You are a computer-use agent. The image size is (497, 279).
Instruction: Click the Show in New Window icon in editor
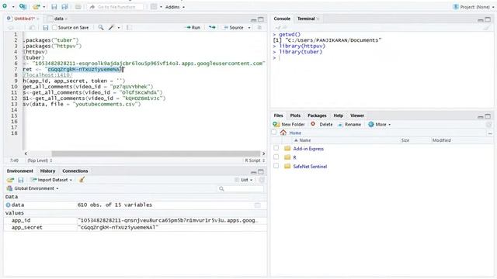tap(32, 28)
